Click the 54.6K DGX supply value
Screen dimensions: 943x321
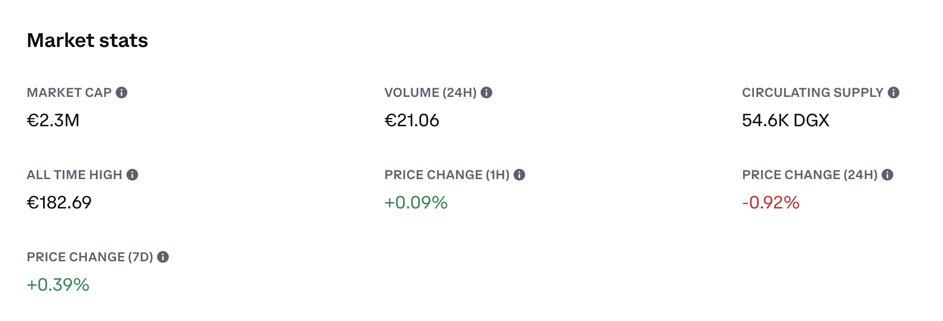click(x=786, y=120)
